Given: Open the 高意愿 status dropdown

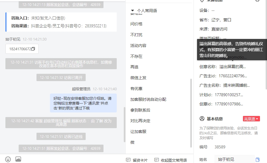Looking at the screenshot, I should tap(251, 119).
